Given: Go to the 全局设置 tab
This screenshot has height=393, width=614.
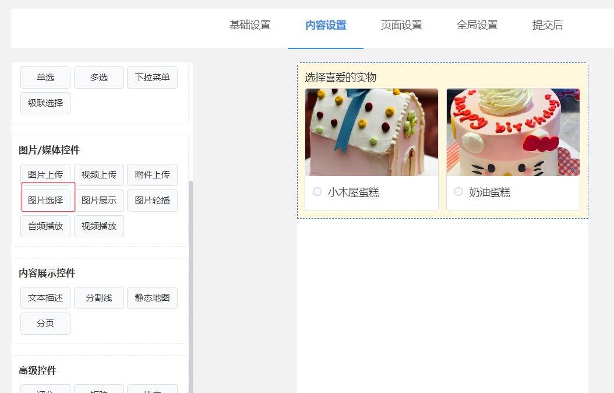Looking at the screenshot, I should click(x=477, y=25).
